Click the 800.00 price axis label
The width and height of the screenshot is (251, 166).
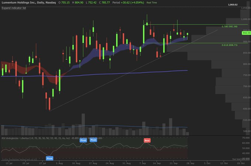coord(247,64)
